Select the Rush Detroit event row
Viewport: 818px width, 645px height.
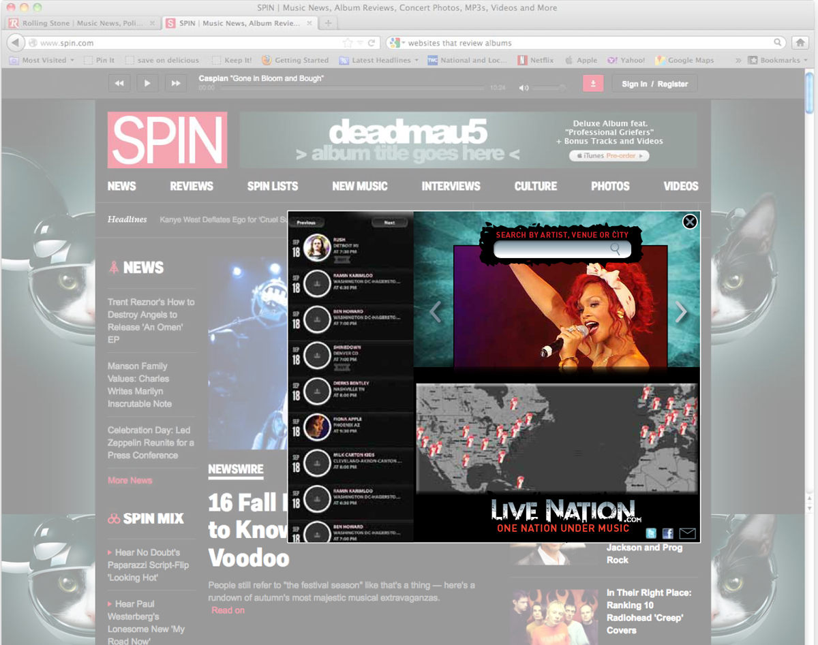pyautogui.click(x=350, y=248)
